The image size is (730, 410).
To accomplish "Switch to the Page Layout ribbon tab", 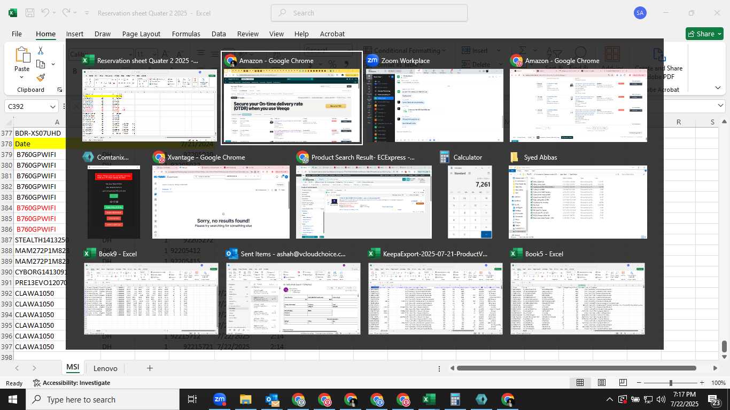I will (x=141, y=34).
